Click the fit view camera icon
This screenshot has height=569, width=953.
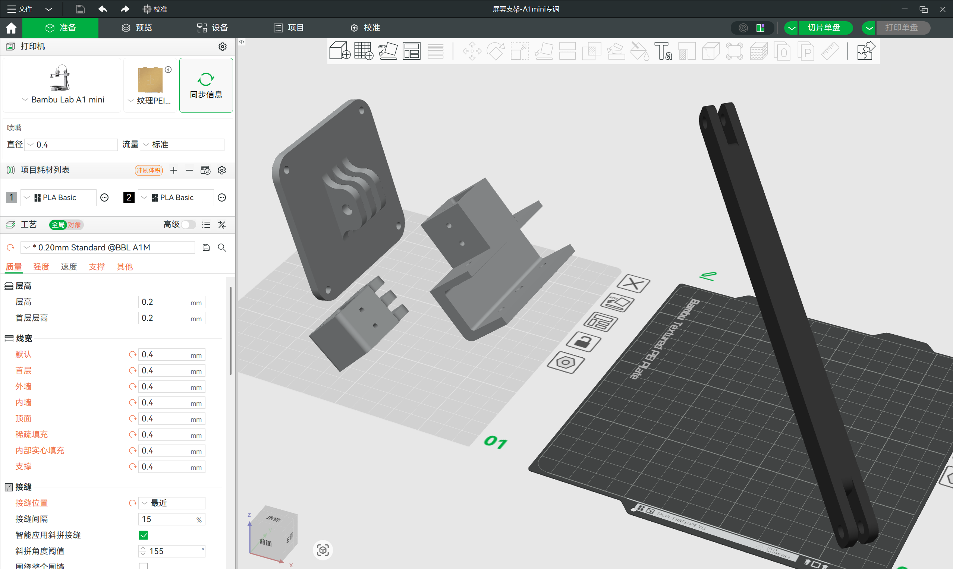[323, 550]
